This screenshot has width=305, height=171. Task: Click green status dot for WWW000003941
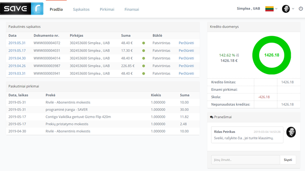tap(144, 73)
